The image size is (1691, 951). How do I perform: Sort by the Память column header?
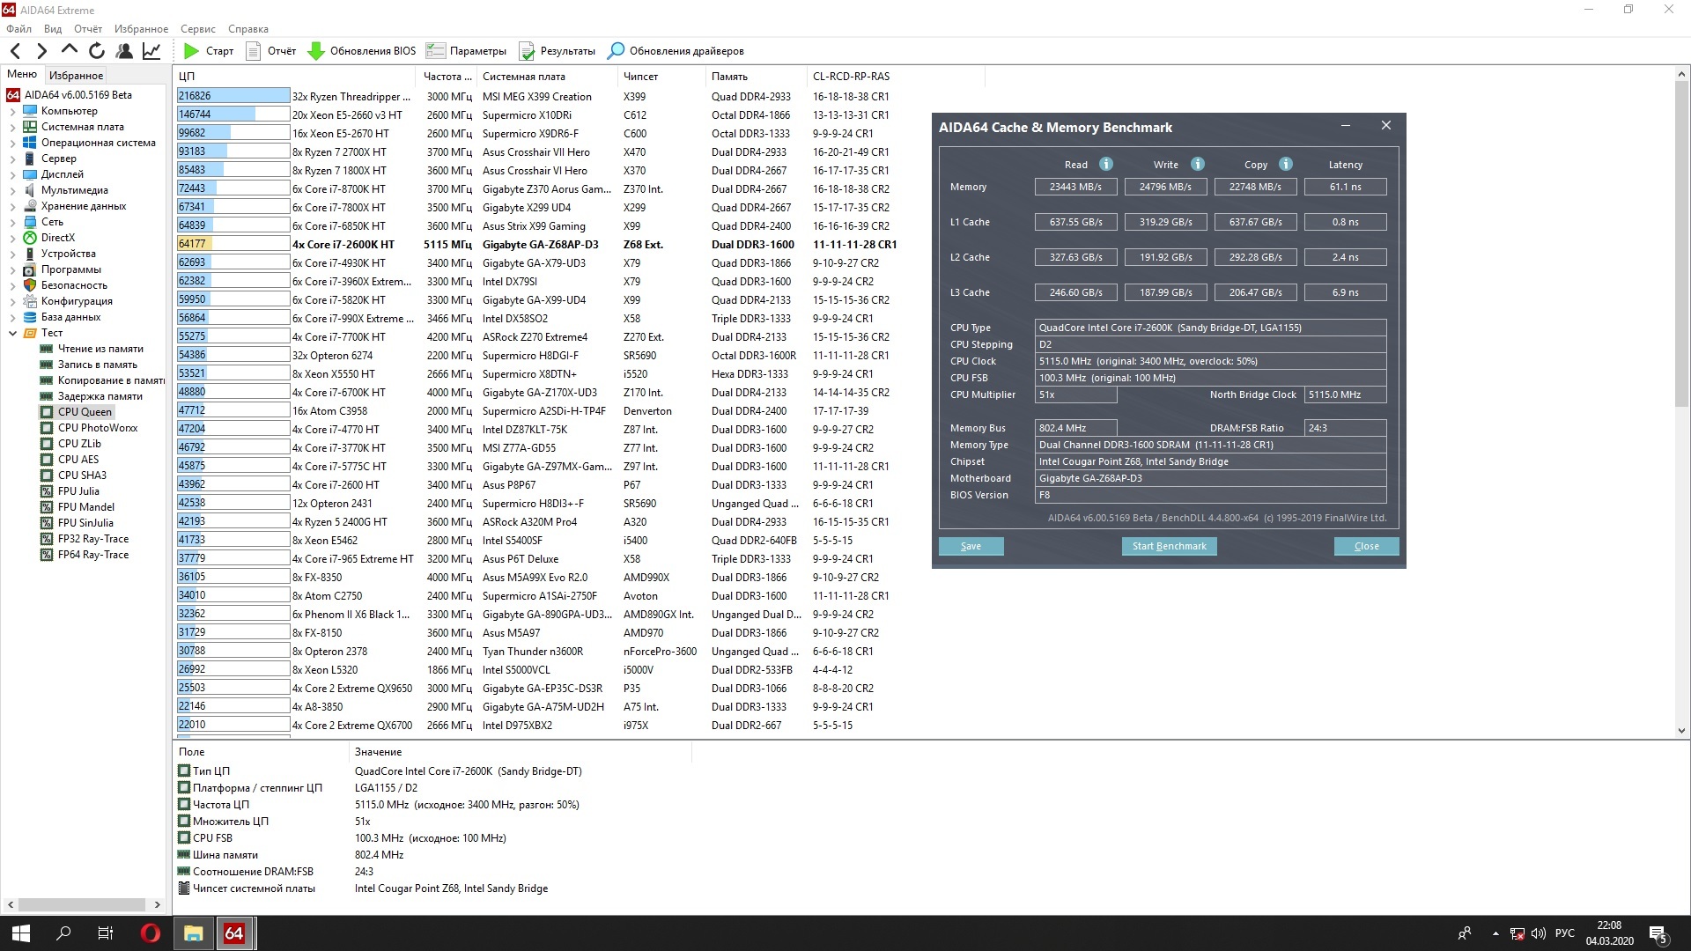tap(756, 77)
